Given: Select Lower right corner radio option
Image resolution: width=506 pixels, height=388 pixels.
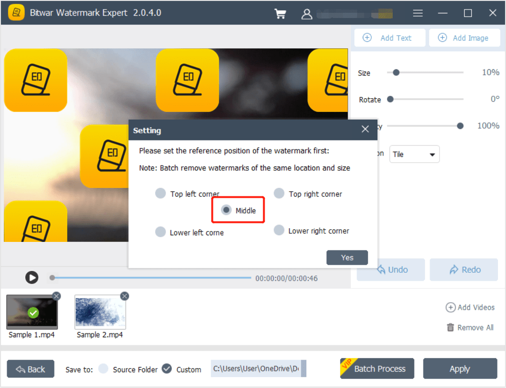Looking at the screenshot, I should 279,230.
